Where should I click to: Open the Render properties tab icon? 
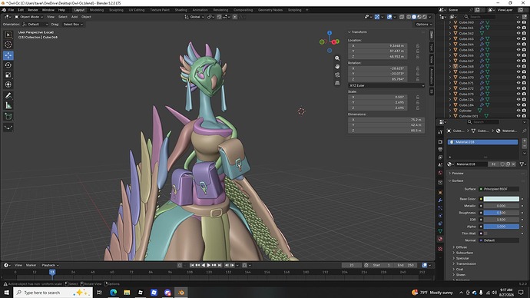click(x=440, y=141)
